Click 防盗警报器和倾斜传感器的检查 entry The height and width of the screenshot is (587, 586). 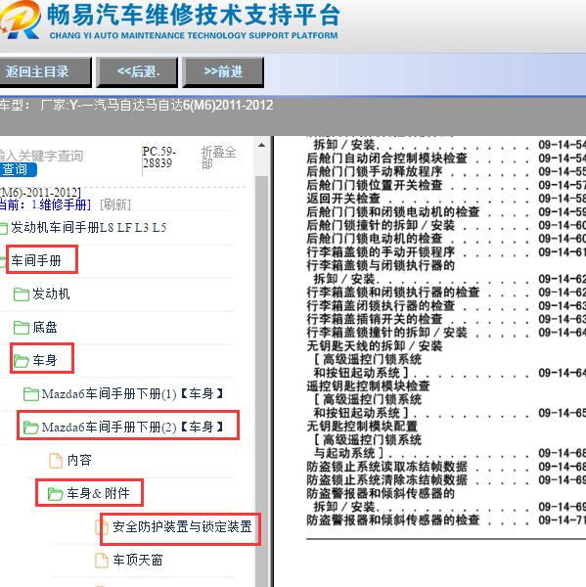(393, 520)
